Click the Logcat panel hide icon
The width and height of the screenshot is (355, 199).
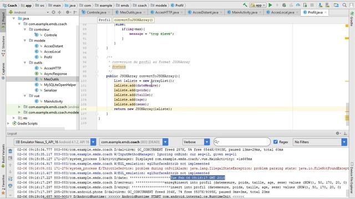click(x=345, y=133)
